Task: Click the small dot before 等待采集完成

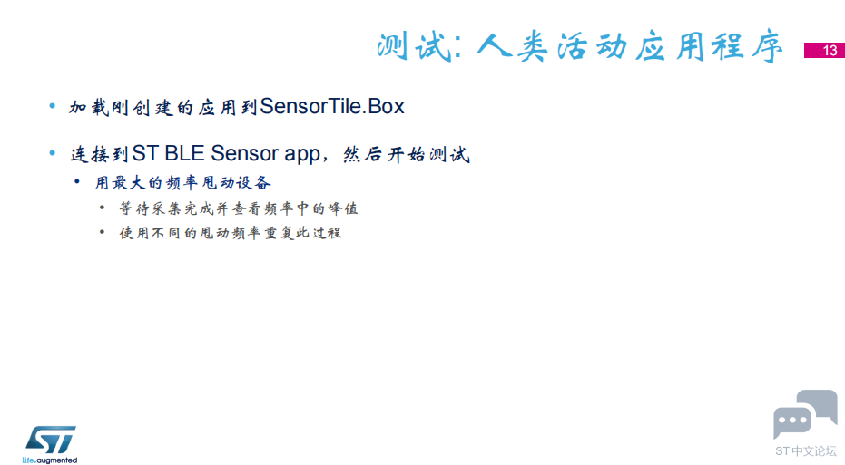Action: coord(102,208)
